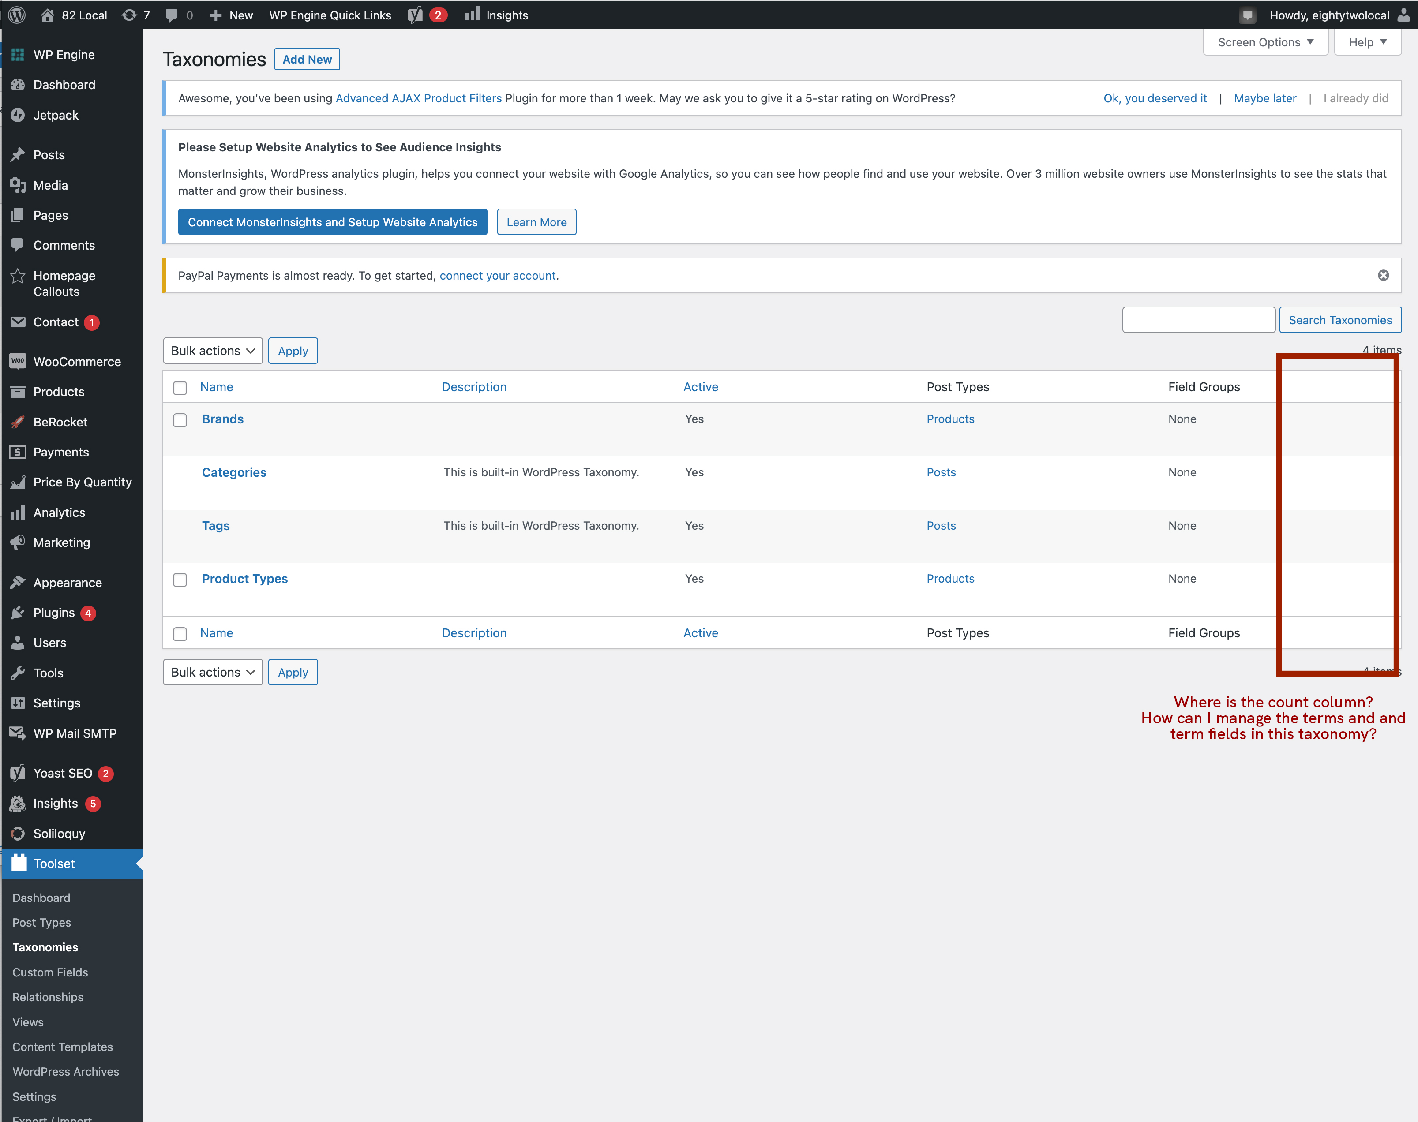
Task: Go to Custom Fields submenu item
Action: click(x=50, y=972)
